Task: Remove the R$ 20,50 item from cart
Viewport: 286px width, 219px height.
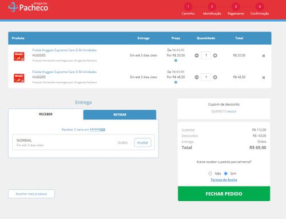Action: point(264,56)
